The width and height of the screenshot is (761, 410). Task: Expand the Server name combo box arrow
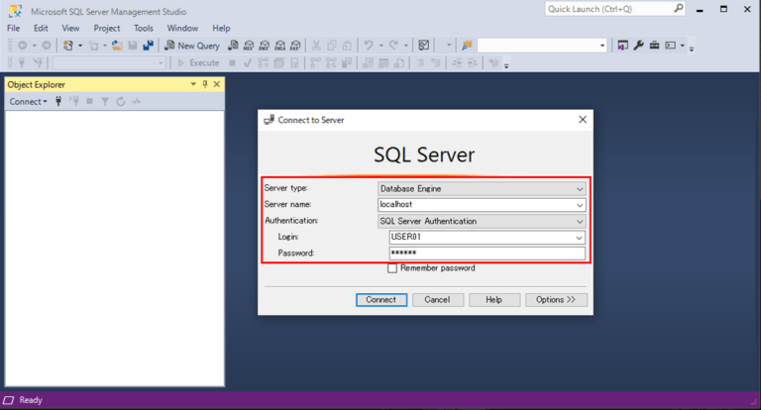point(580,205)
